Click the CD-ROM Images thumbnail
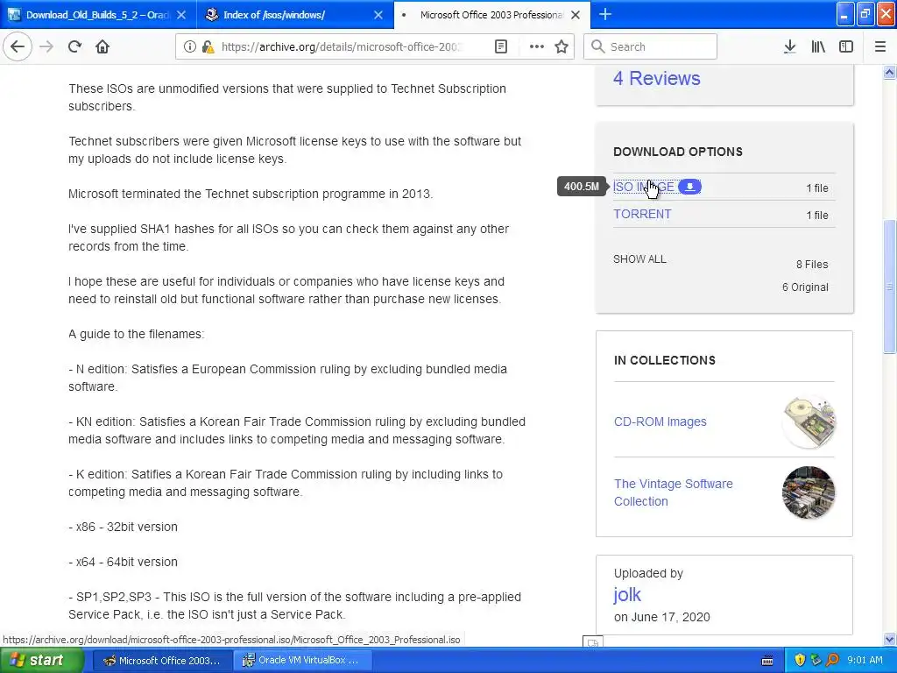Viewport: 897px width, 673px height. click(809, 422)
